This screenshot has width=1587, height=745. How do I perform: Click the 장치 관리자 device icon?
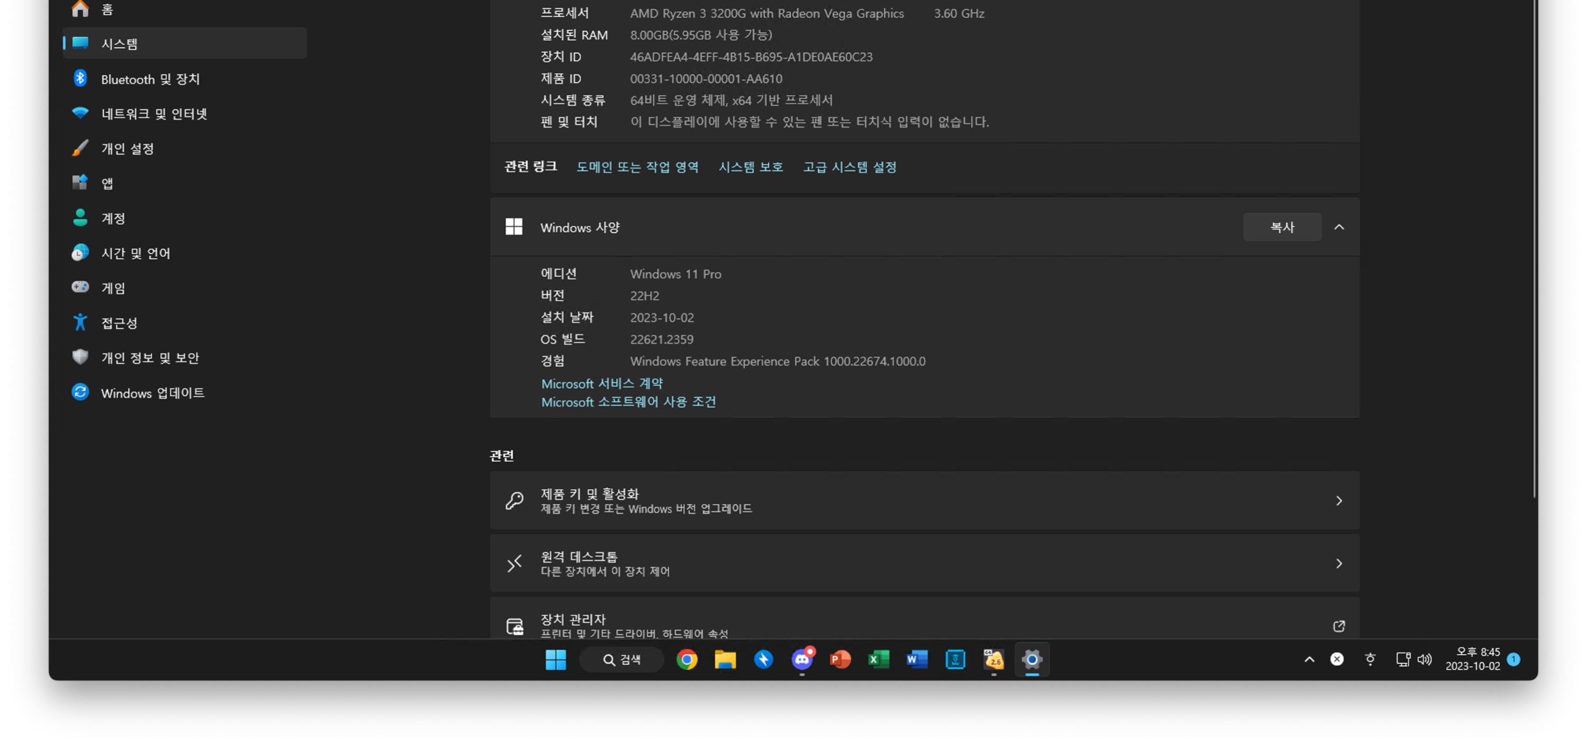514,626
